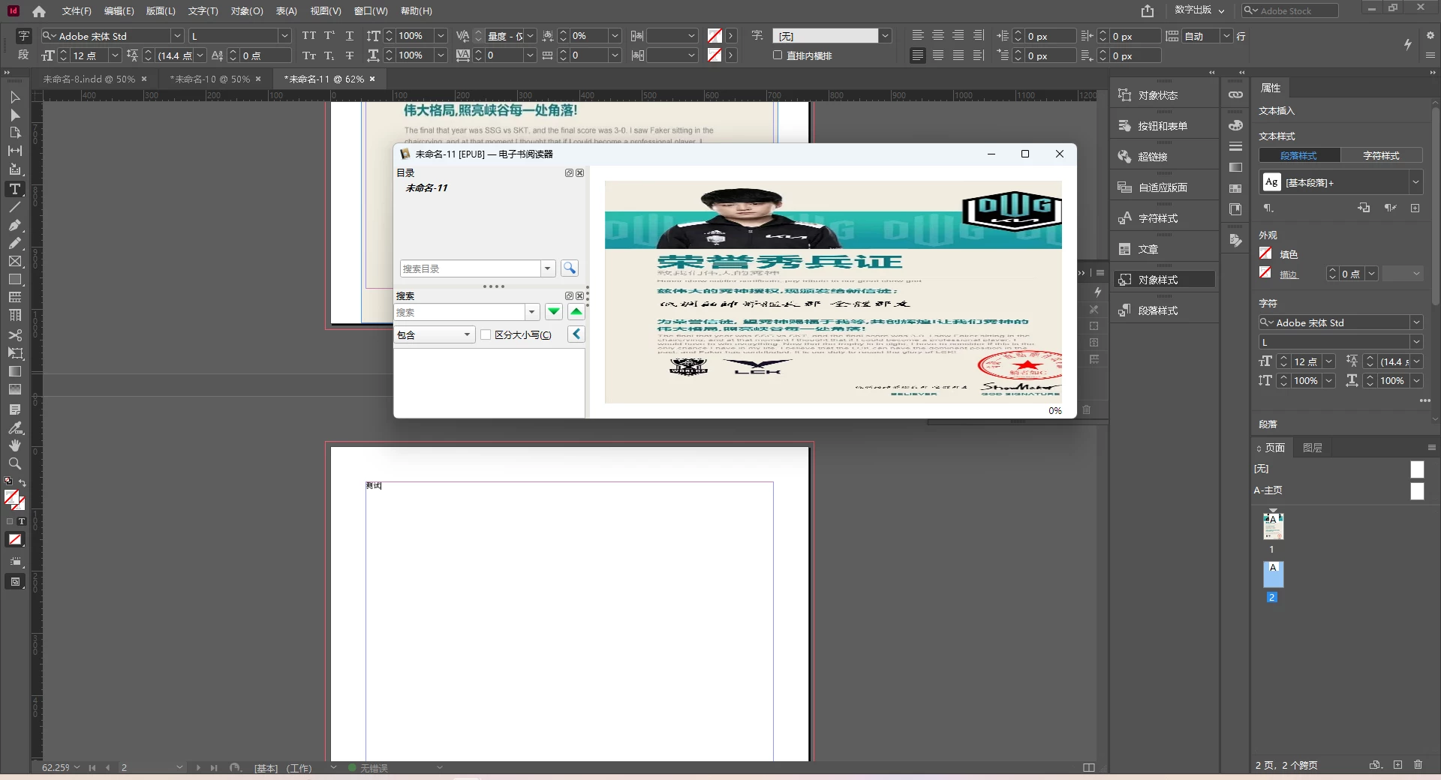Switch to 未命名-8.indd document tab
Screen dimensions: 1441x780
(x=89, y=79)
